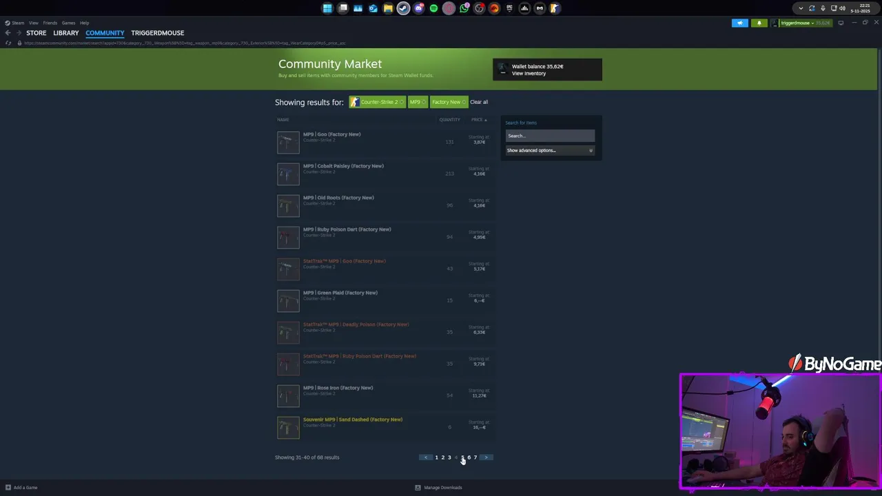
Task: Go to results page 7
Action: click(x=475, y=457)
